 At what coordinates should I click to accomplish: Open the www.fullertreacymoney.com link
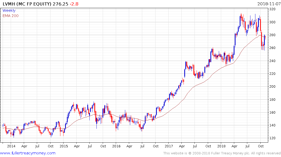coord(28,153)
